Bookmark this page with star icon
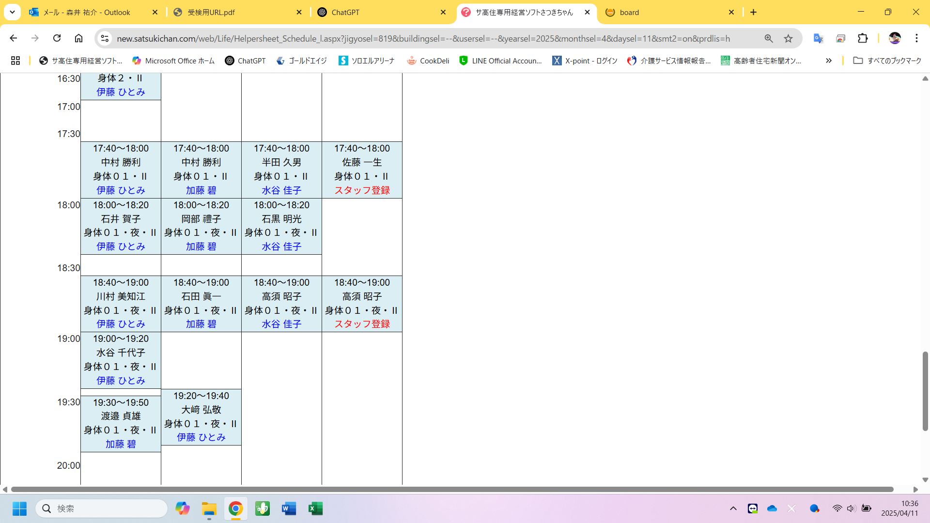This screenshot has height=523, width=930. (789, 38)
